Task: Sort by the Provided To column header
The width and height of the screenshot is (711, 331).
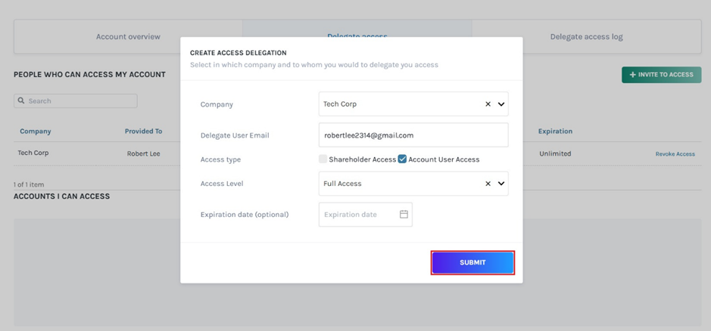Action: 143,131
